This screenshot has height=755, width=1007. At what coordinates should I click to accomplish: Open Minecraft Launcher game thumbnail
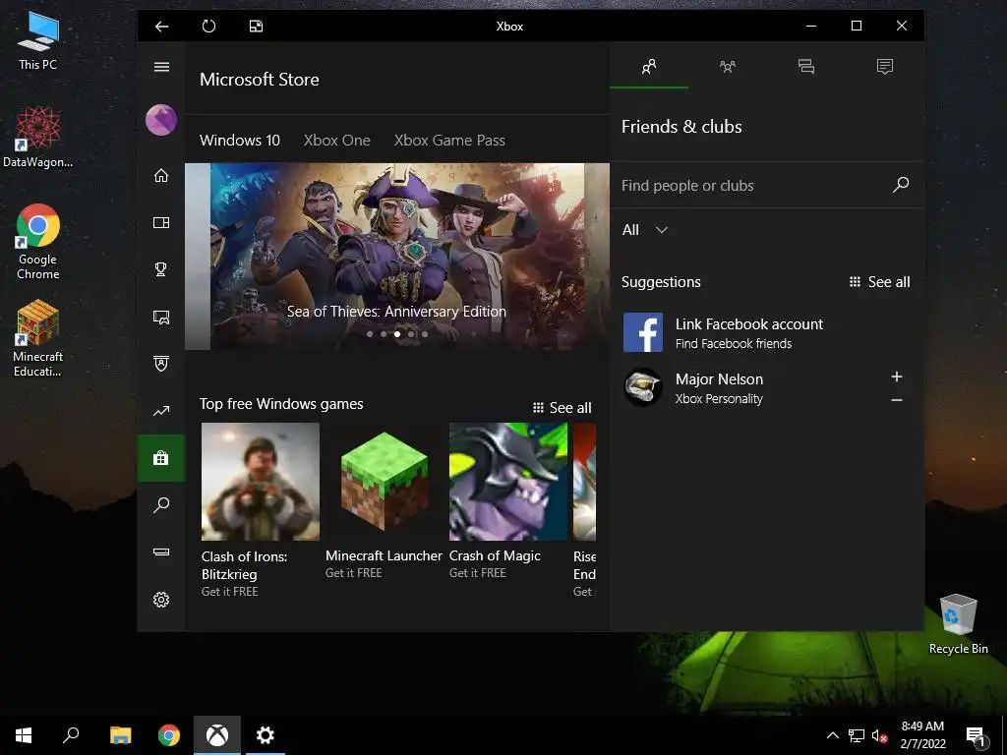point(385,482)
